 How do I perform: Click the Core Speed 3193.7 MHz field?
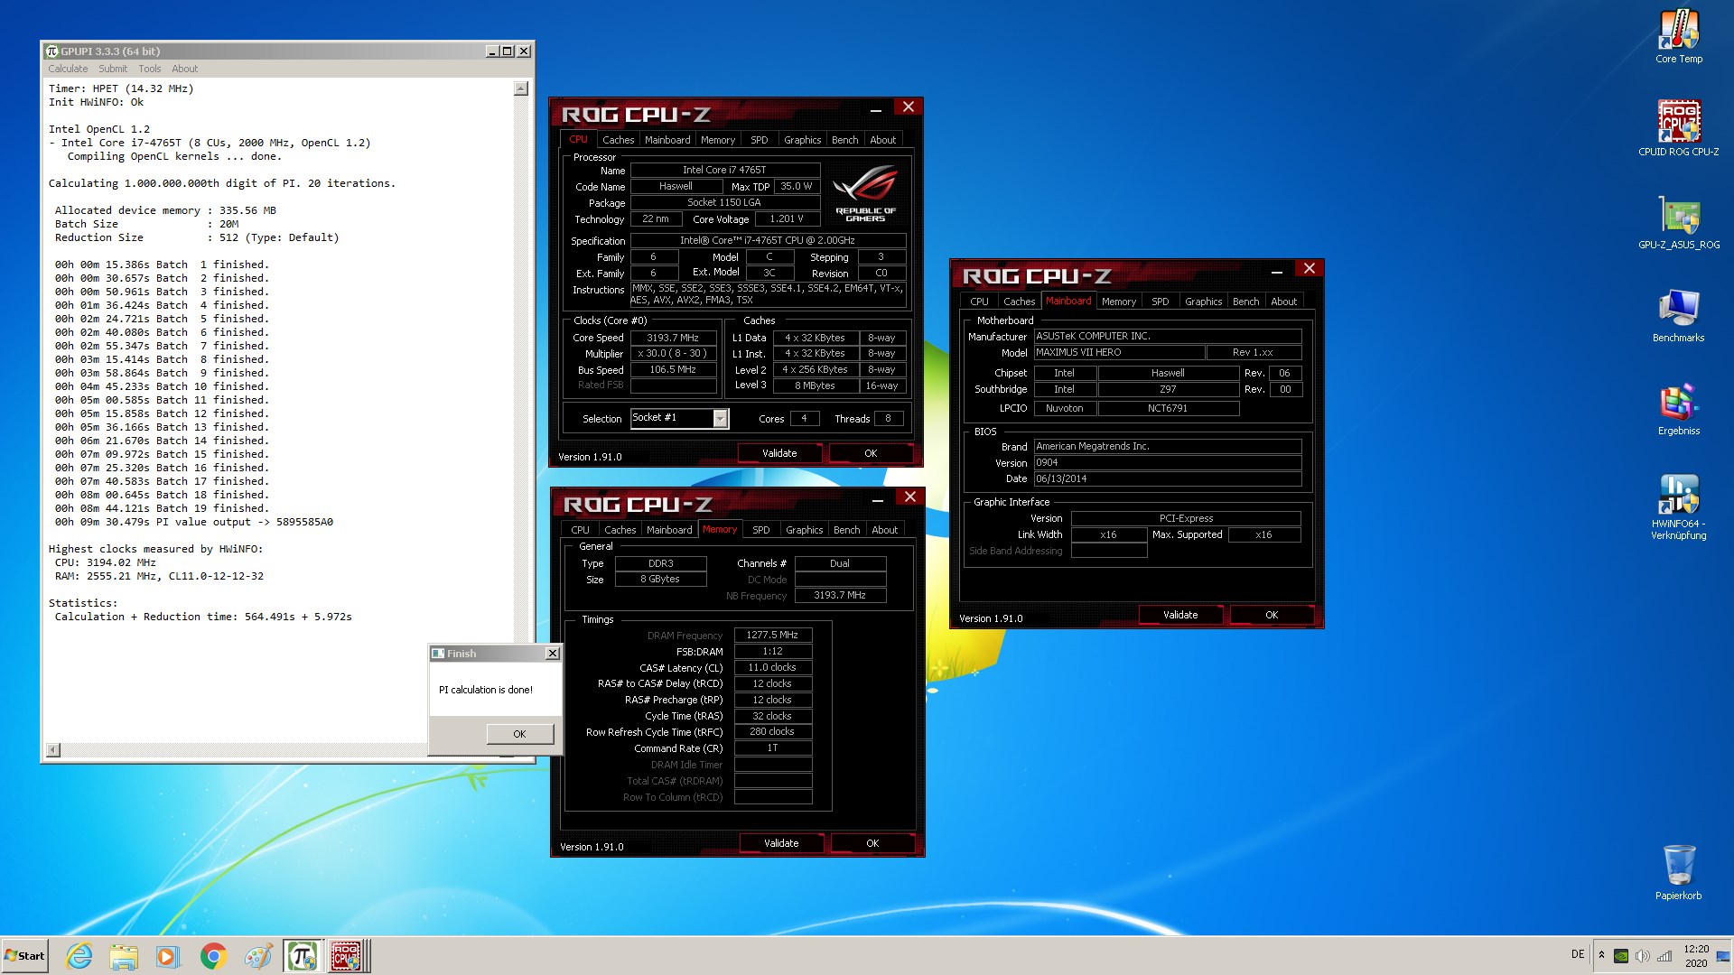[x=673, y=338]
